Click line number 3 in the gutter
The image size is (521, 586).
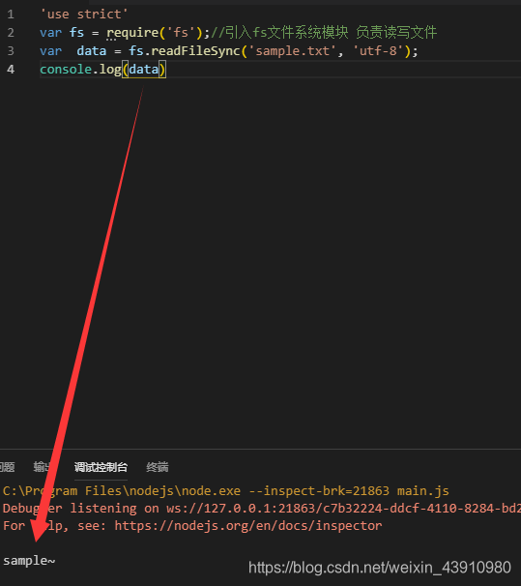[11, 51]
